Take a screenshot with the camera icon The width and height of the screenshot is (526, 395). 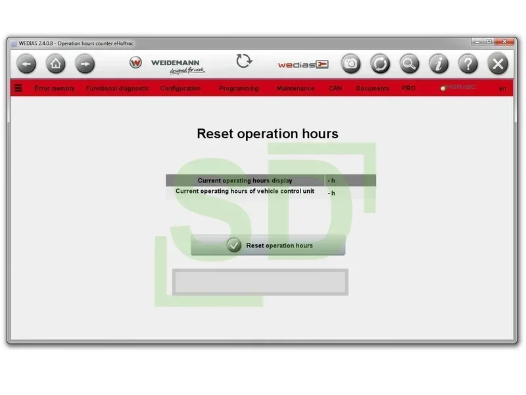(351, 64)
